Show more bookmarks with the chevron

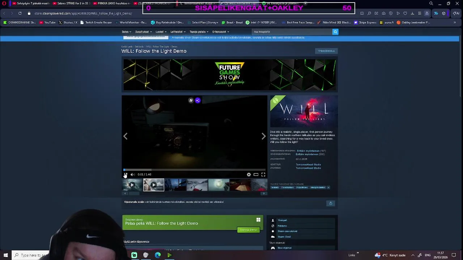pos(455,22)
